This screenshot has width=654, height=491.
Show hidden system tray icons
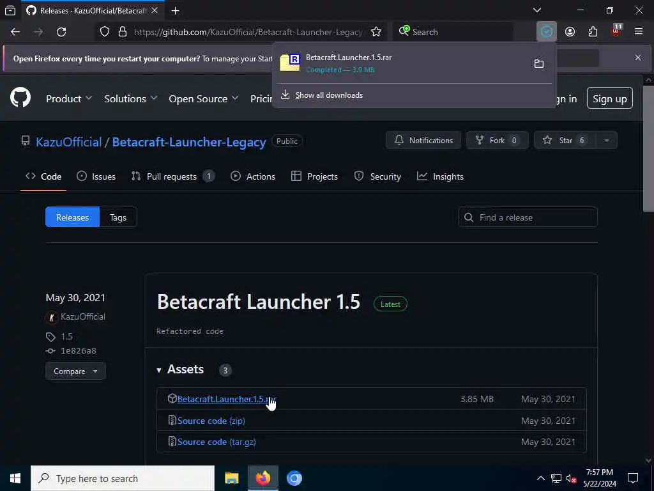(540, 478)
